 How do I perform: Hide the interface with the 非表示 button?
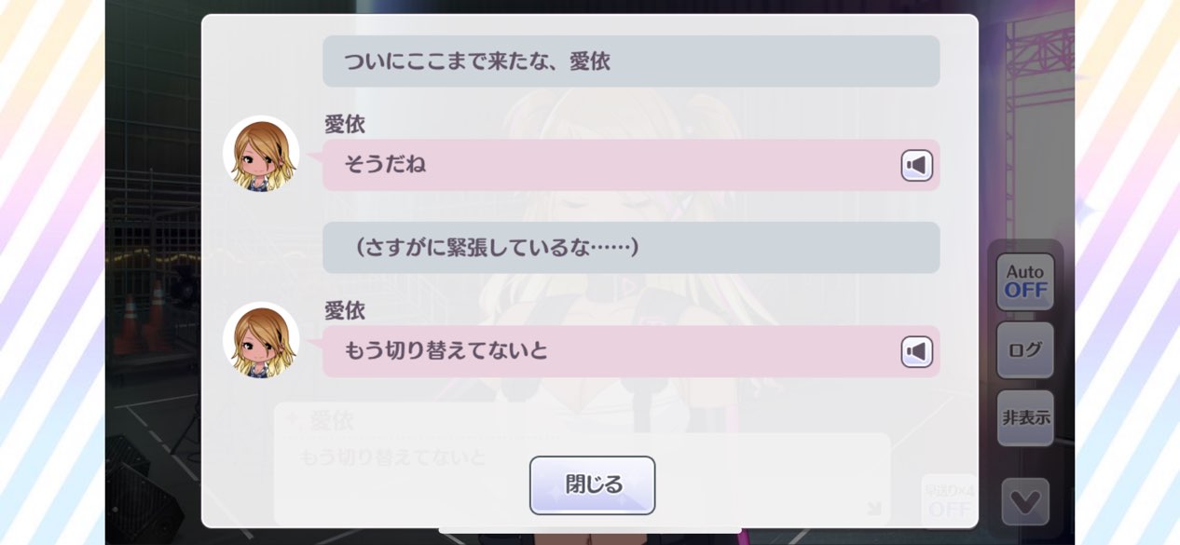(1025, 418)
